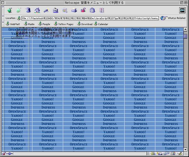Toggle the online/offline plug icon

tap(9, 153)
